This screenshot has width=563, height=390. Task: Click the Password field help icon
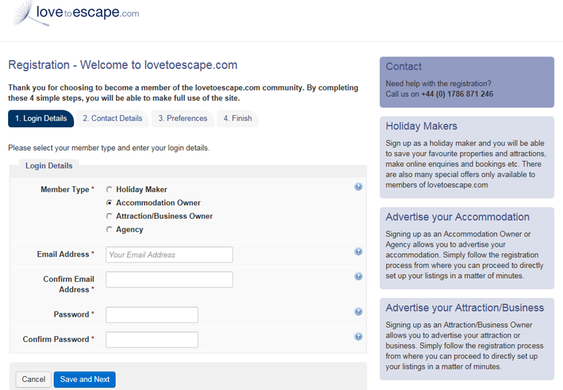358,312
